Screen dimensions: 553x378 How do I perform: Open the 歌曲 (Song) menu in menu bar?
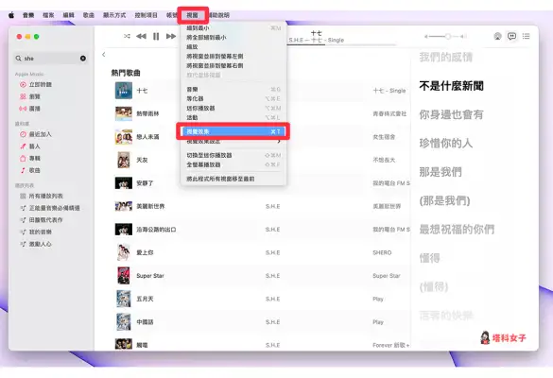pyautogui.click(x=89, y=15)
